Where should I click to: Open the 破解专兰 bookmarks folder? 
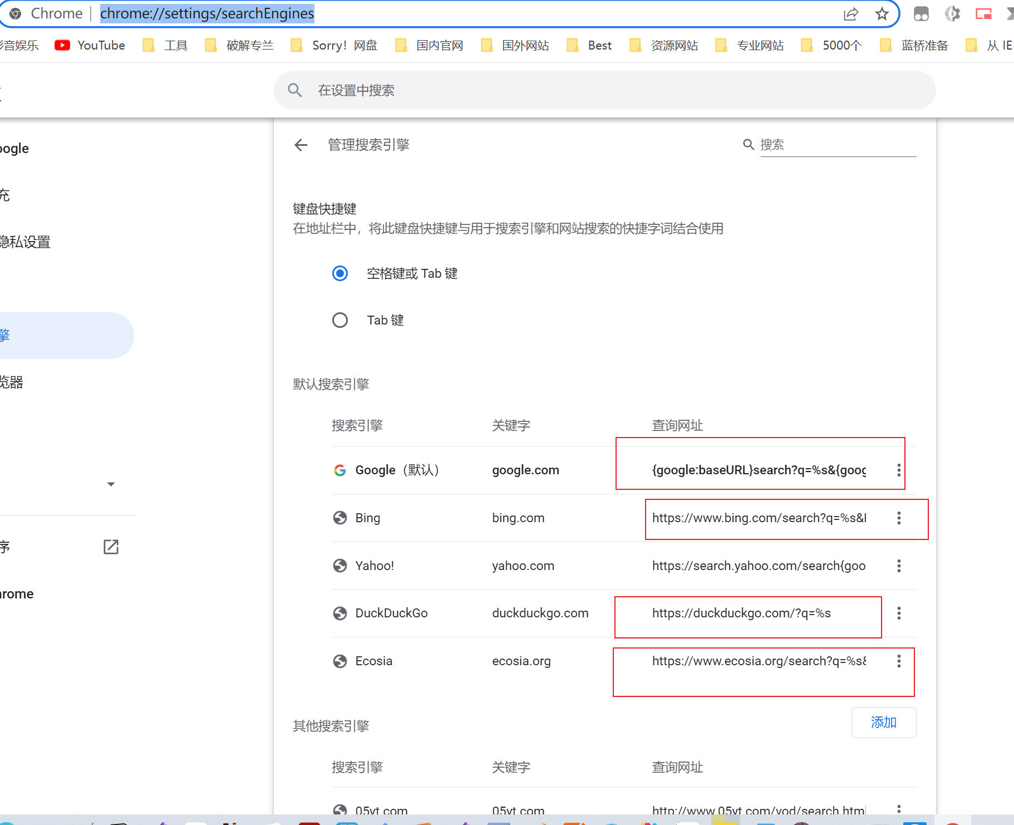pos(239,46)
